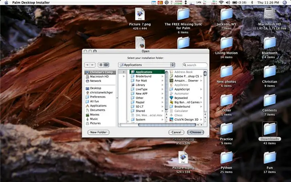This screenshot has width=291, height=182.
Task: Select the Jackson, WY desktop folder
Action: pos(226,14)
